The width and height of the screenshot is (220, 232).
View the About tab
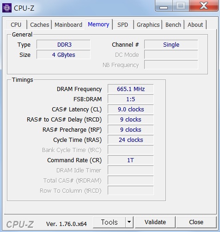196,24
